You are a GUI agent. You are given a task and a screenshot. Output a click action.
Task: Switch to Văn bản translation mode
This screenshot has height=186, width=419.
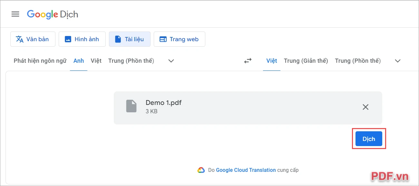click(33, 39)
